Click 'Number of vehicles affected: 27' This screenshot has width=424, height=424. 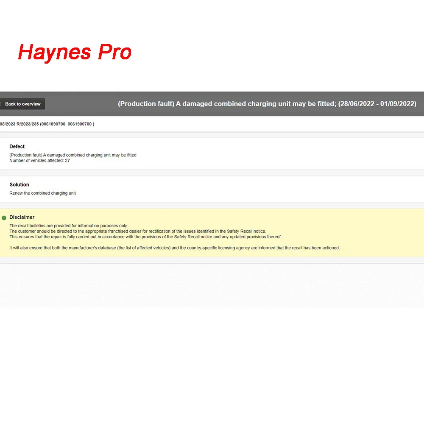pyautogui.click(x=40, y=161)
